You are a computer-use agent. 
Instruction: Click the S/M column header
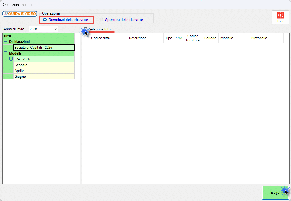(x=179, y=38)
